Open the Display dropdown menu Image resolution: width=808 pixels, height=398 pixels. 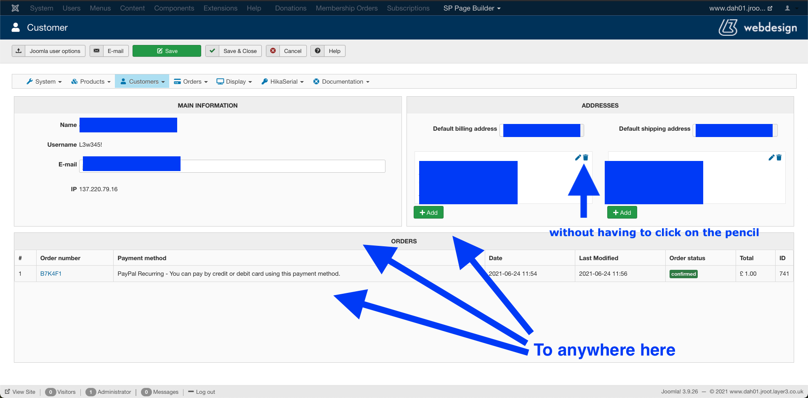click(x=234, y=82)
